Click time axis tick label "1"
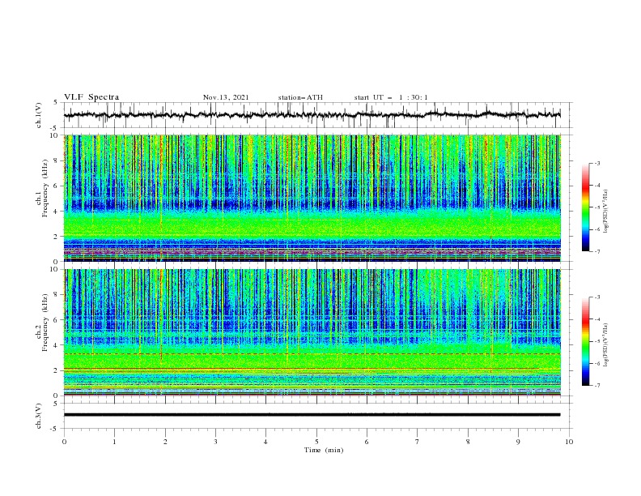Image resolution: width=641 pixels, height=496 pixels. pos(114,442)
